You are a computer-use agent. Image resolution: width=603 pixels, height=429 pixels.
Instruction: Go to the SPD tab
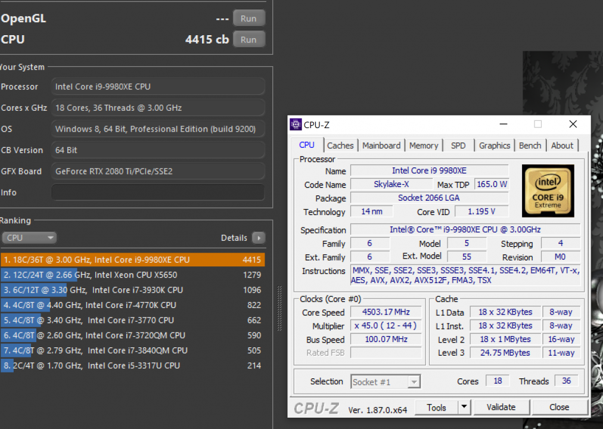click(458, 145)
